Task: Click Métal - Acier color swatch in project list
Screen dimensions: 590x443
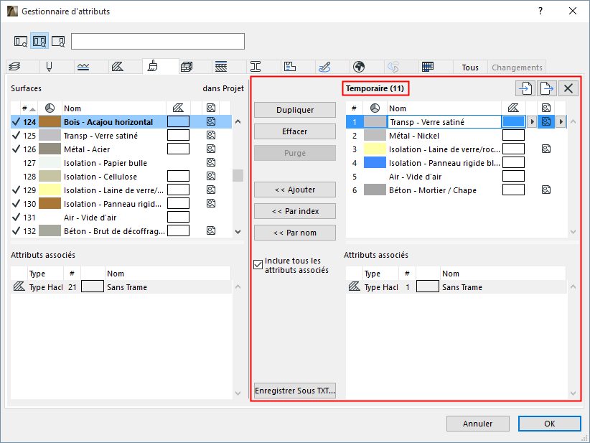Action: pyautogui.click(x=50, y=149)
